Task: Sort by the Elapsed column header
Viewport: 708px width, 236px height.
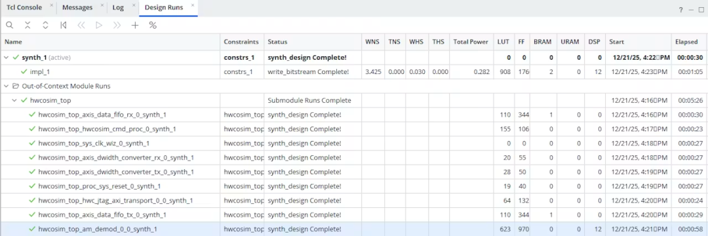Action: point(690,41)
